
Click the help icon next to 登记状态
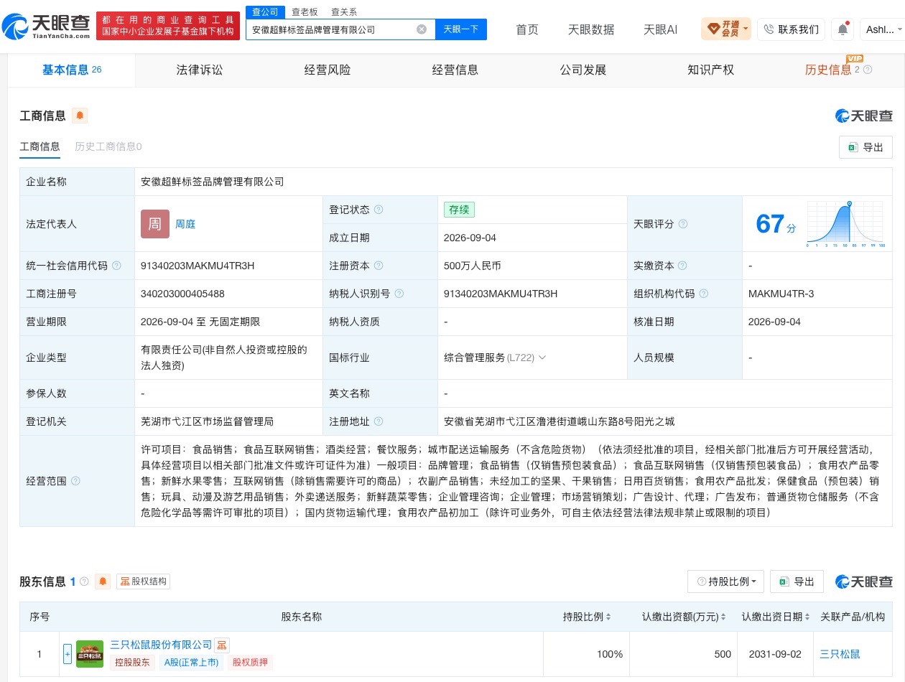pos(379,210)
